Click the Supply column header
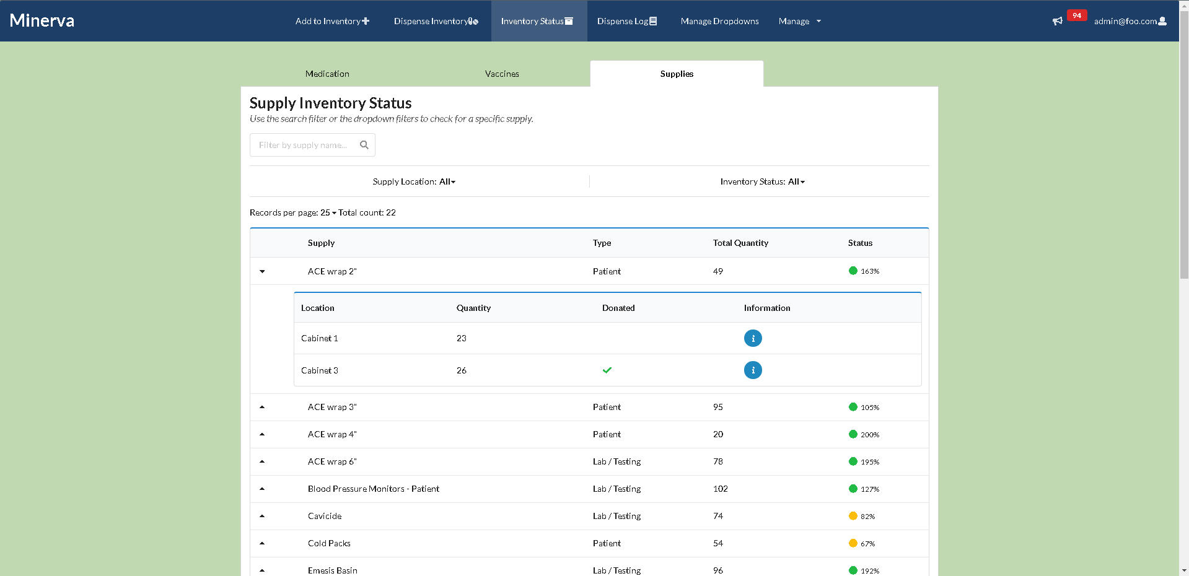Viewport: 1189px width, 576px height. pos(321,243)
